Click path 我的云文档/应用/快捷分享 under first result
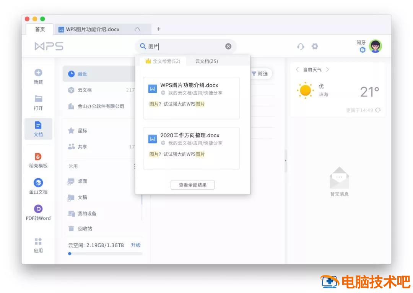This screenshot has width=413, height=293. (x=195, y=93)
